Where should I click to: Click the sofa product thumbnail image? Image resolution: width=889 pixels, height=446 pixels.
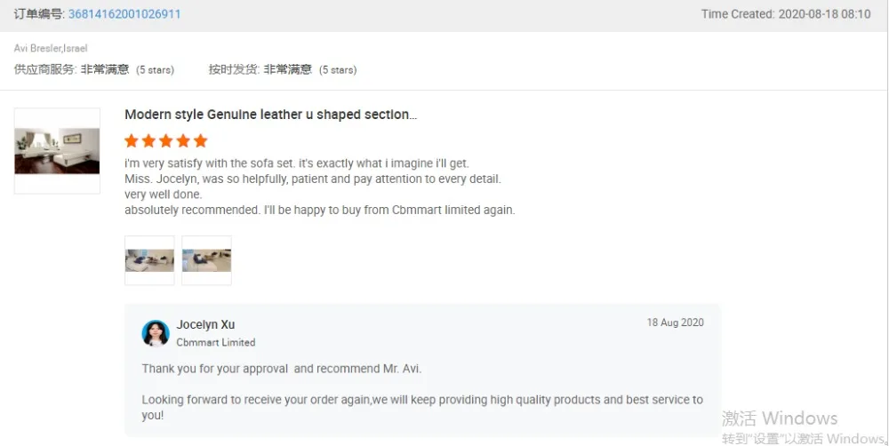(57, 150)
